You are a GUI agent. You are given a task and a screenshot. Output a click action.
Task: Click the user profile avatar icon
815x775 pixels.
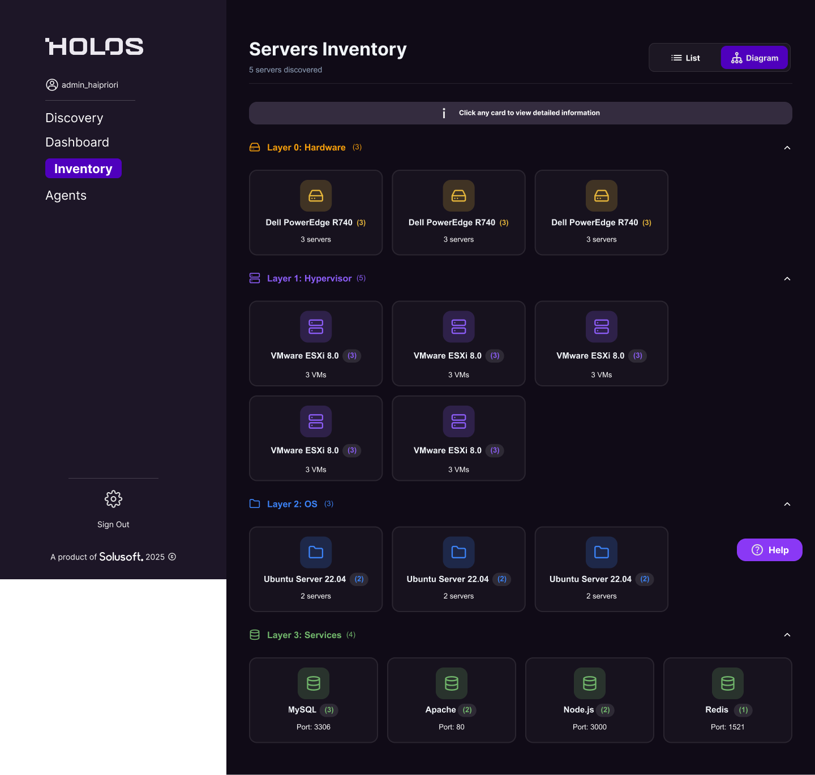[x=52, y=85]
